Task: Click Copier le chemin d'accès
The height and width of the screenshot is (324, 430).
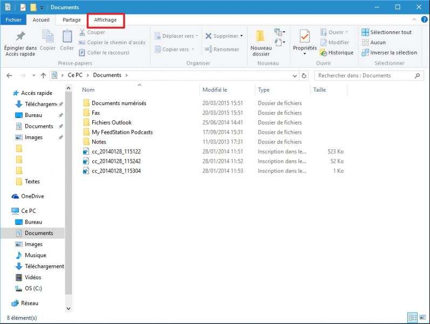Action: pos(112,43)
